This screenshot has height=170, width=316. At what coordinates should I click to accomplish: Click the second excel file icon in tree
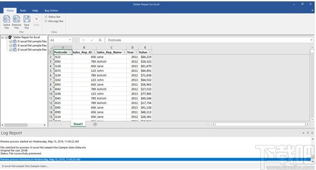click(15, 46)
